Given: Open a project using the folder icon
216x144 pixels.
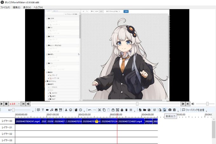Looking at the screenshot, I should pyautogui.click(x=145, y=110).
